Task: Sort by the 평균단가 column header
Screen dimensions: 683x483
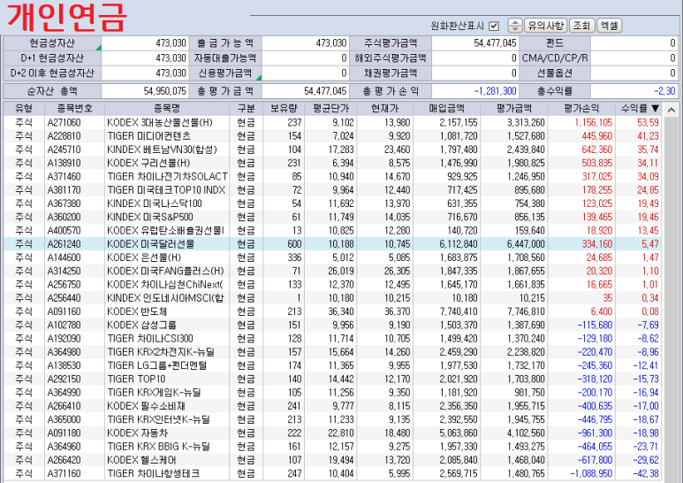Action: pyautogui.click(x=330, y=108)
